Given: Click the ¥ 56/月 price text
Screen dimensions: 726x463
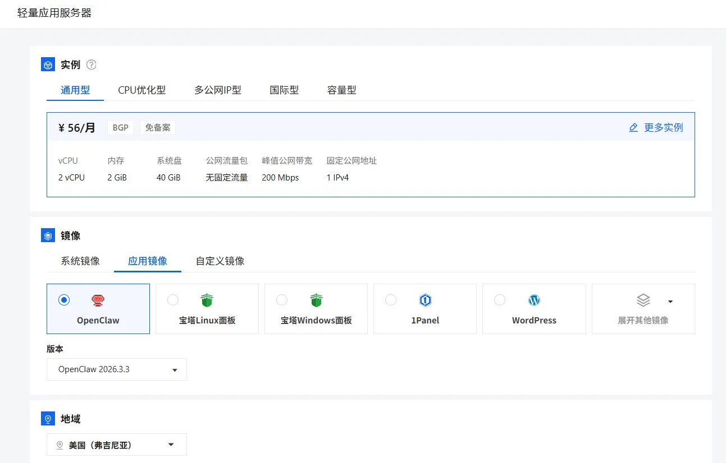Looking at the screenshot, I should (x=77, y=128).
